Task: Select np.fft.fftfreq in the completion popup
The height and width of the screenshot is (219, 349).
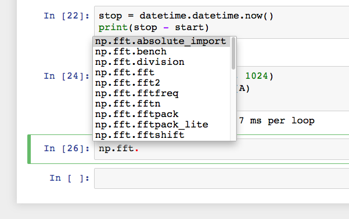Action: [x=161, y=93]
